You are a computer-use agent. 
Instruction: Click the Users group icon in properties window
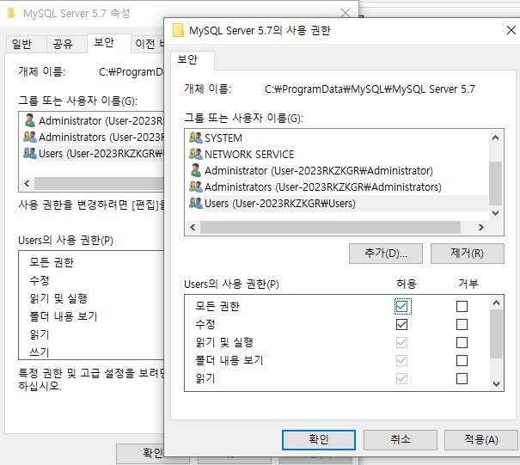coord(30,153)
